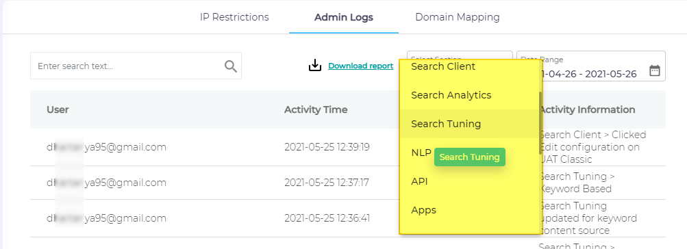Click the 2021-05-25 12:39:19 log row
687x249 pixels.
(347, 147)
